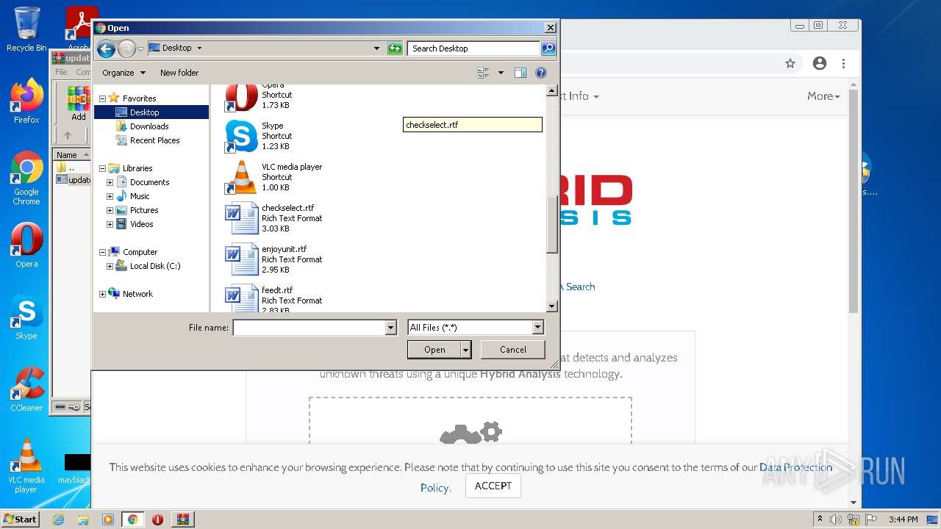Open the Open button split arrow
This screenshot has height=529, width=941.
(x=465, y=350)
